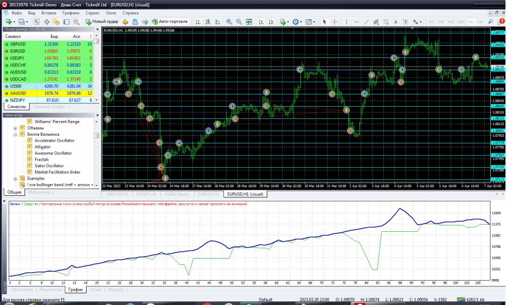
Task: Click the Data Window toolbar icon
Action: point(47,22)
